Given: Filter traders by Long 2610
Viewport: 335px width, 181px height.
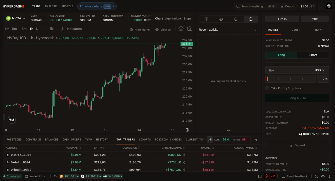Looking at the screenshot, I should point(222,140).
